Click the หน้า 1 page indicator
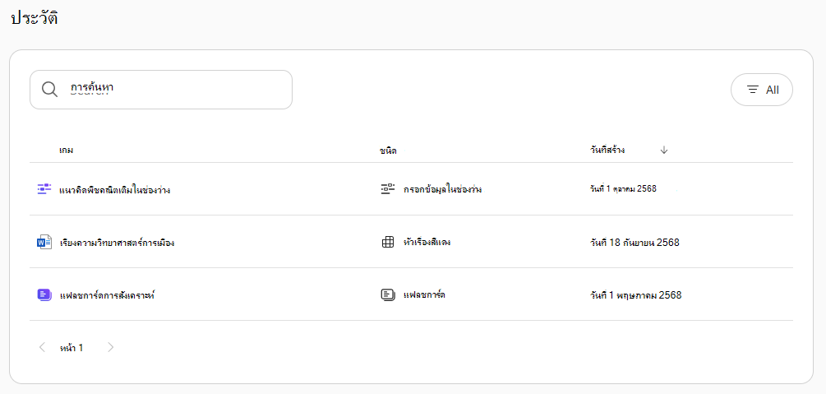The image size is (826, 394). tap(72, 348)
